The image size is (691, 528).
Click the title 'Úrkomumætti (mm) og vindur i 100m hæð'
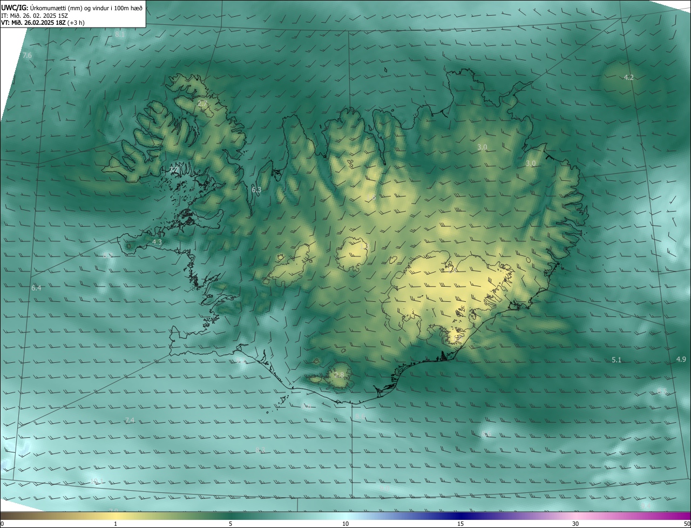86,8
